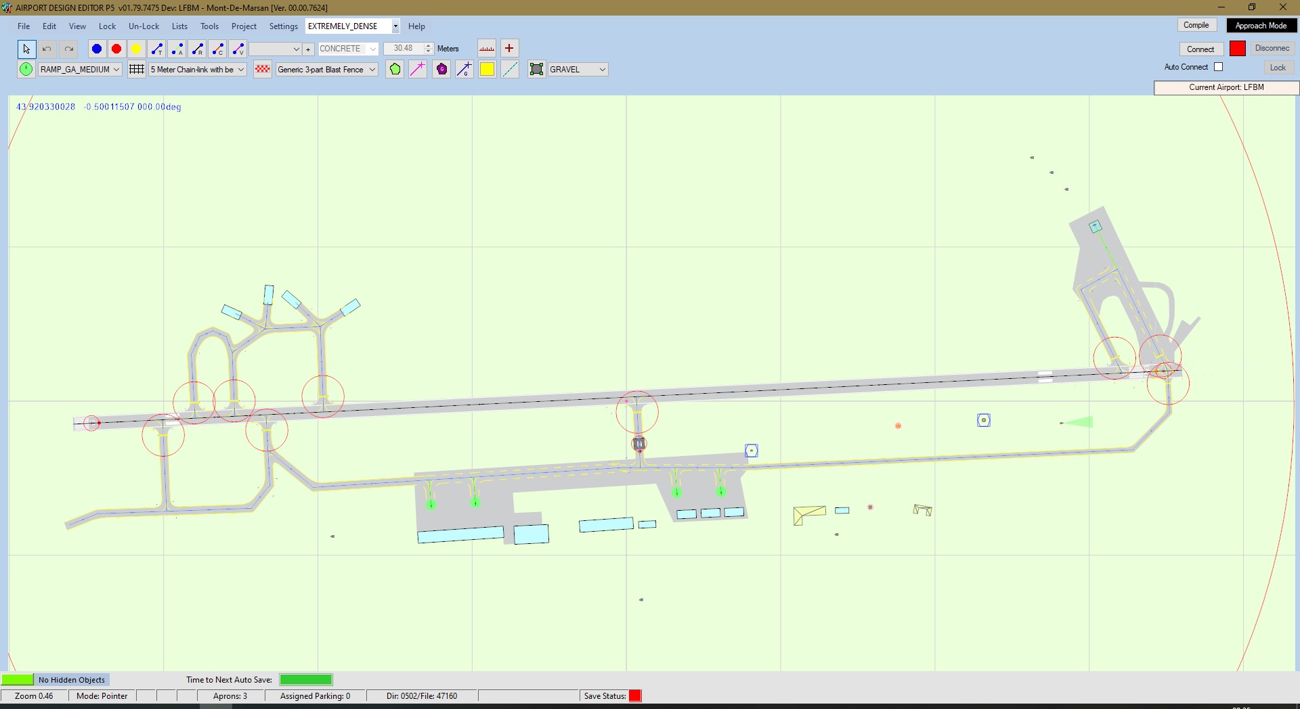This screenshot has height=709, width=1300.
Task: Click the Undo arrow icon
Action: pyautogui.click(x=47, y=49)
